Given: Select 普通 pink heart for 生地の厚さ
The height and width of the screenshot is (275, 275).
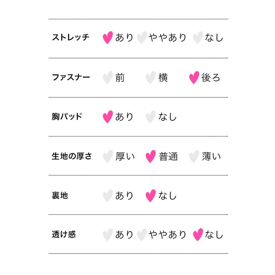Looking at the screenshot, I should point(151,156).
